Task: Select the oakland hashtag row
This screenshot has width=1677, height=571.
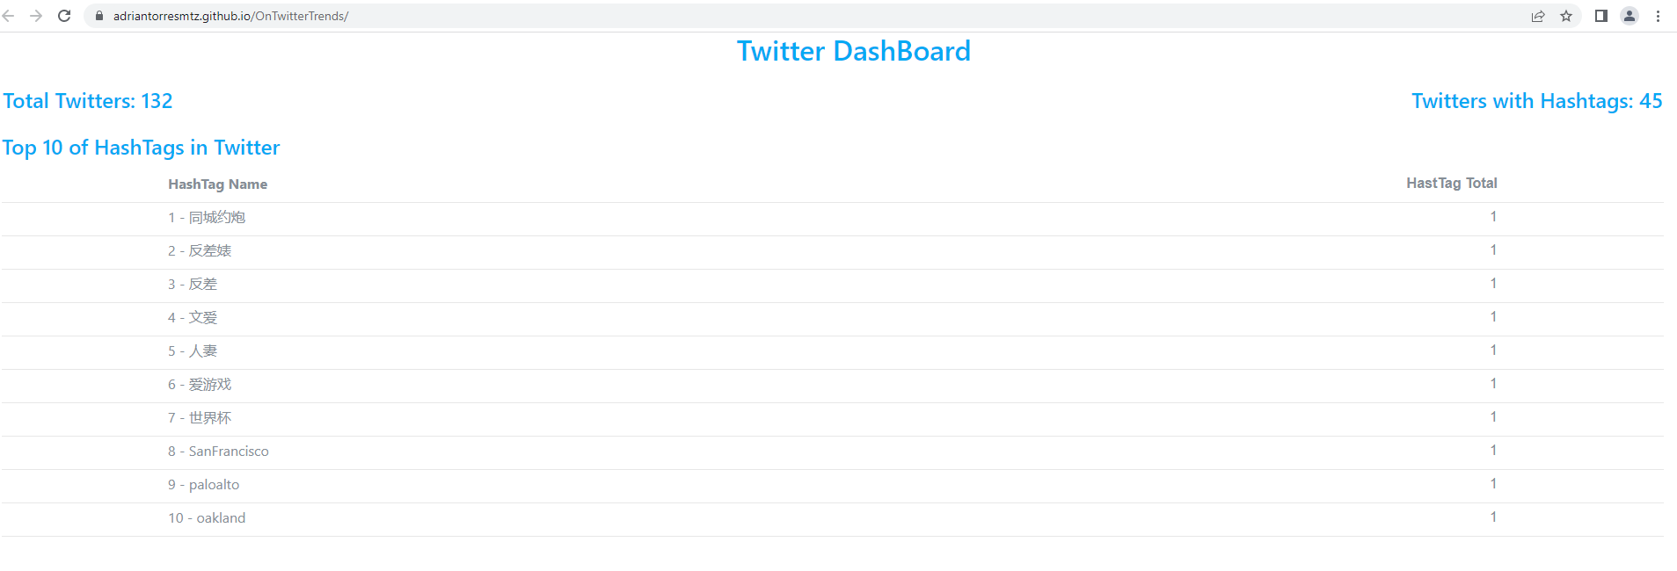Action: tap(207, 517)
